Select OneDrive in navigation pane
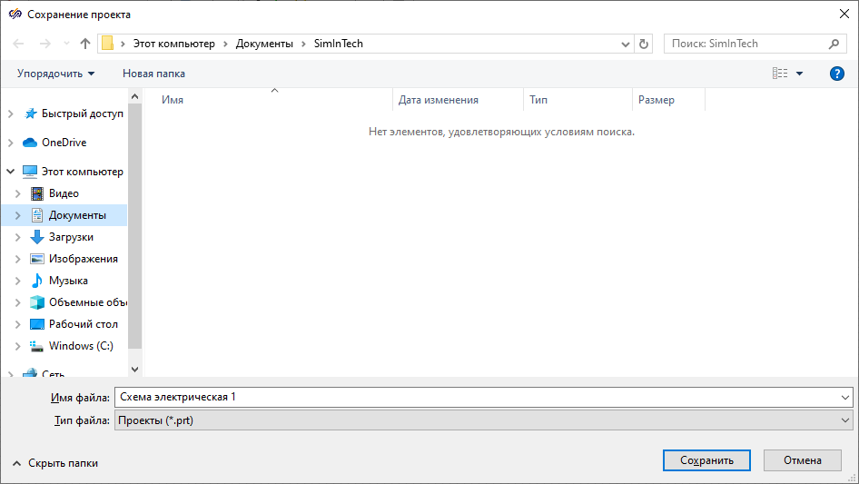 (64, 143)
